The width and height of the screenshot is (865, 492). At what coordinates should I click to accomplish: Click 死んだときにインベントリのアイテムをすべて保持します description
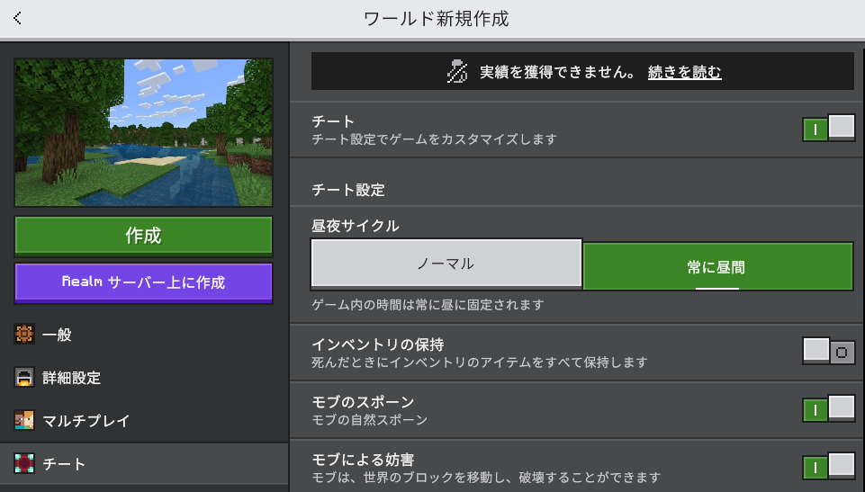480,362
